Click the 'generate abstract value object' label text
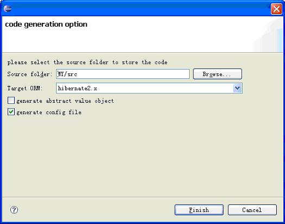This screenshot has height=224, width=285. click(65, 101)
